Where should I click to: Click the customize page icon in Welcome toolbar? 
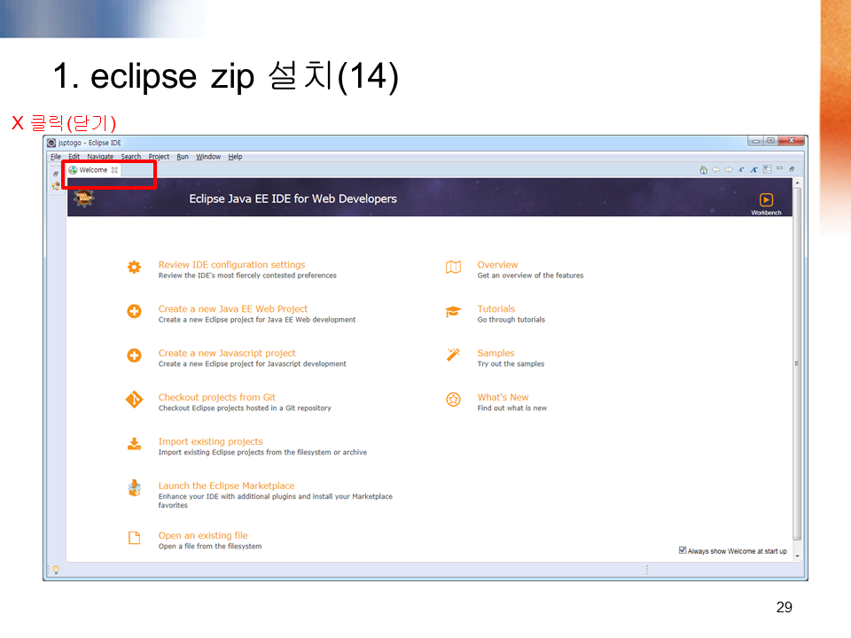click(767, 170)
